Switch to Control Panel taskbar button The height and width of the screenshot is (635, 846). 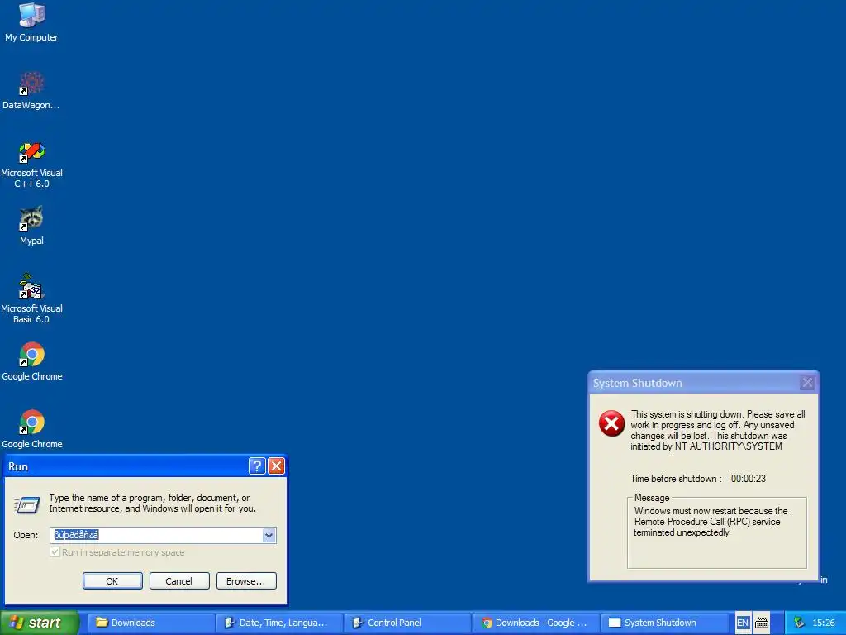point(407,623)
